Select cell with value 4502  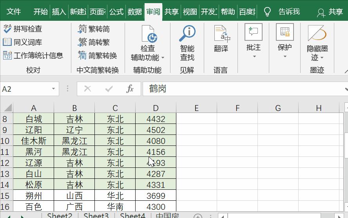pyautogui.click(x=156, y=130)
